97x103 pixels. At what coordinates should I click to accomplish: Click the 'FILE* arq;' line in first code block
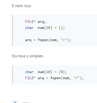(36, 22)
